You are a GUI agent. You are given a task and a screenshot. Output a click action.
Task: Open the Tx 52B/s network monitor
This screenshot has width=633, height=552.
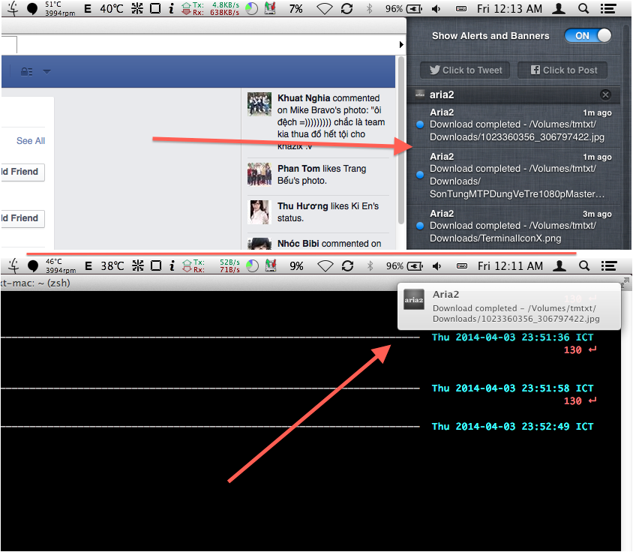211,265
